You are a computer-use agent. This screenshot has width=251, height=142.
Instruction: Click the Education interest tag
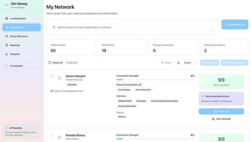pyautogui.click(x=141, y=101)
